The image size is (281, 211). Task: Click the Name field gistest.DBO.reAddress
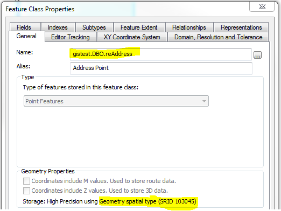(x=161, y=54)
